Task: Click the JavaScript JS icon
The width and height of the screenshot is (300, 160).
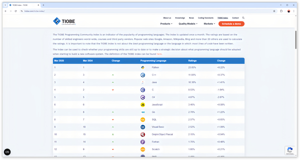Action: tap(143, 105)
